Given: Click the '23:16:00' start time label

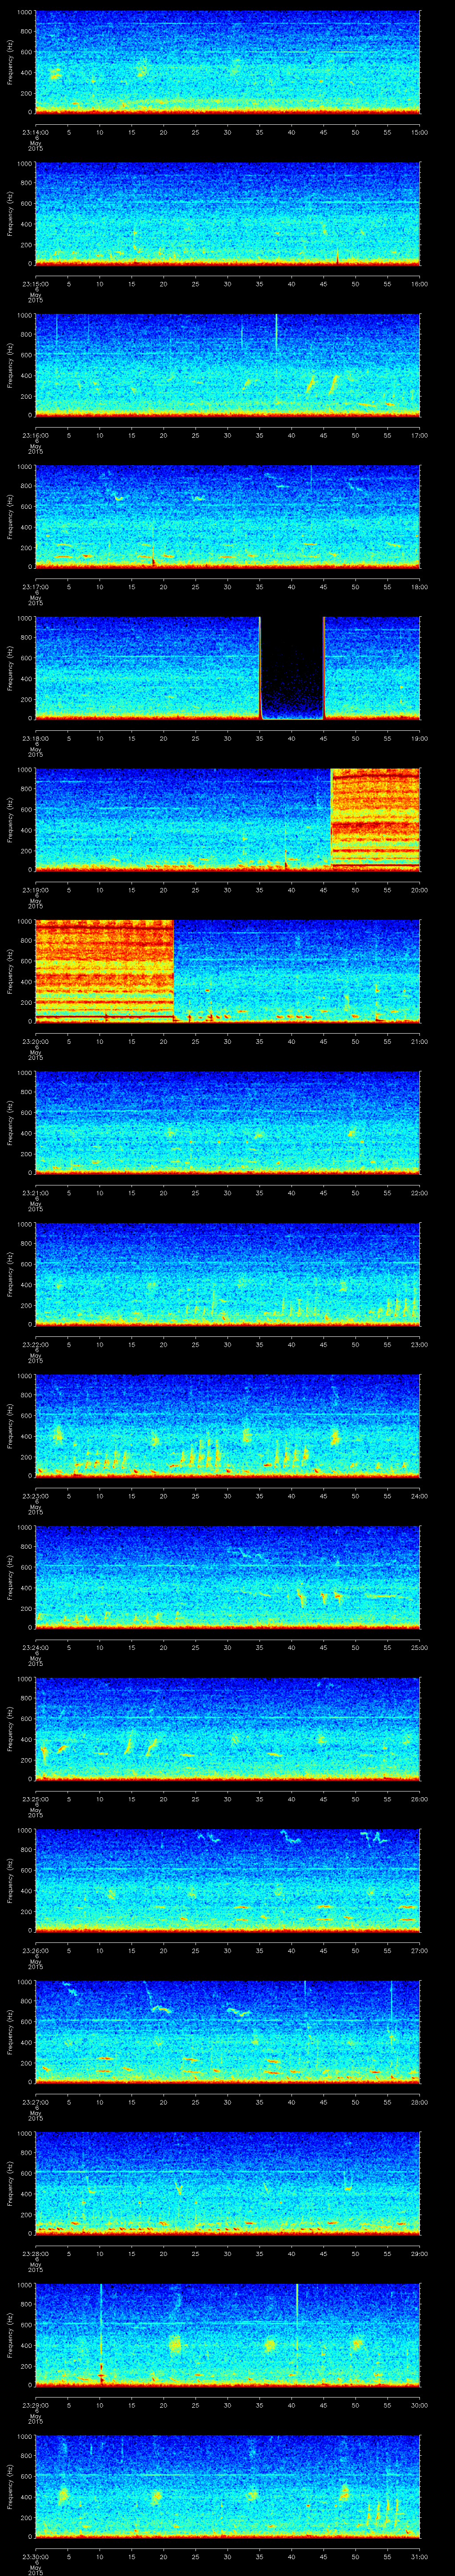Looking at the screenshot, I should (35, 435).
